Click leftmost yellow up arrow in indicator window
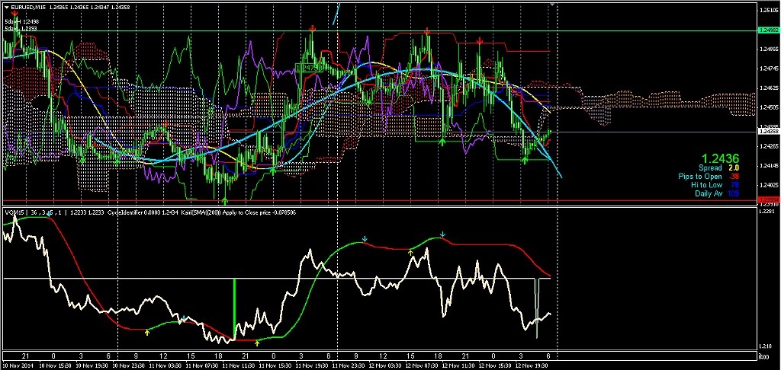This screenshot has width=781, height=370. point(147,333)
